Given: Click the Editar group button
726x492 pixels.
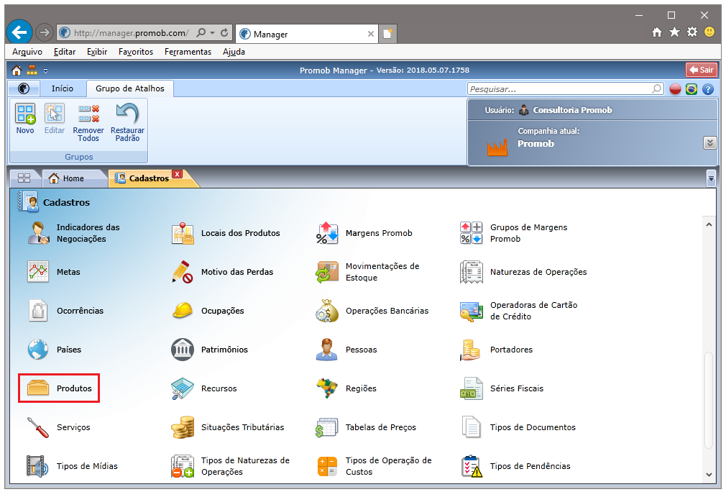Looking at the screenshot, I should (54, 119).
